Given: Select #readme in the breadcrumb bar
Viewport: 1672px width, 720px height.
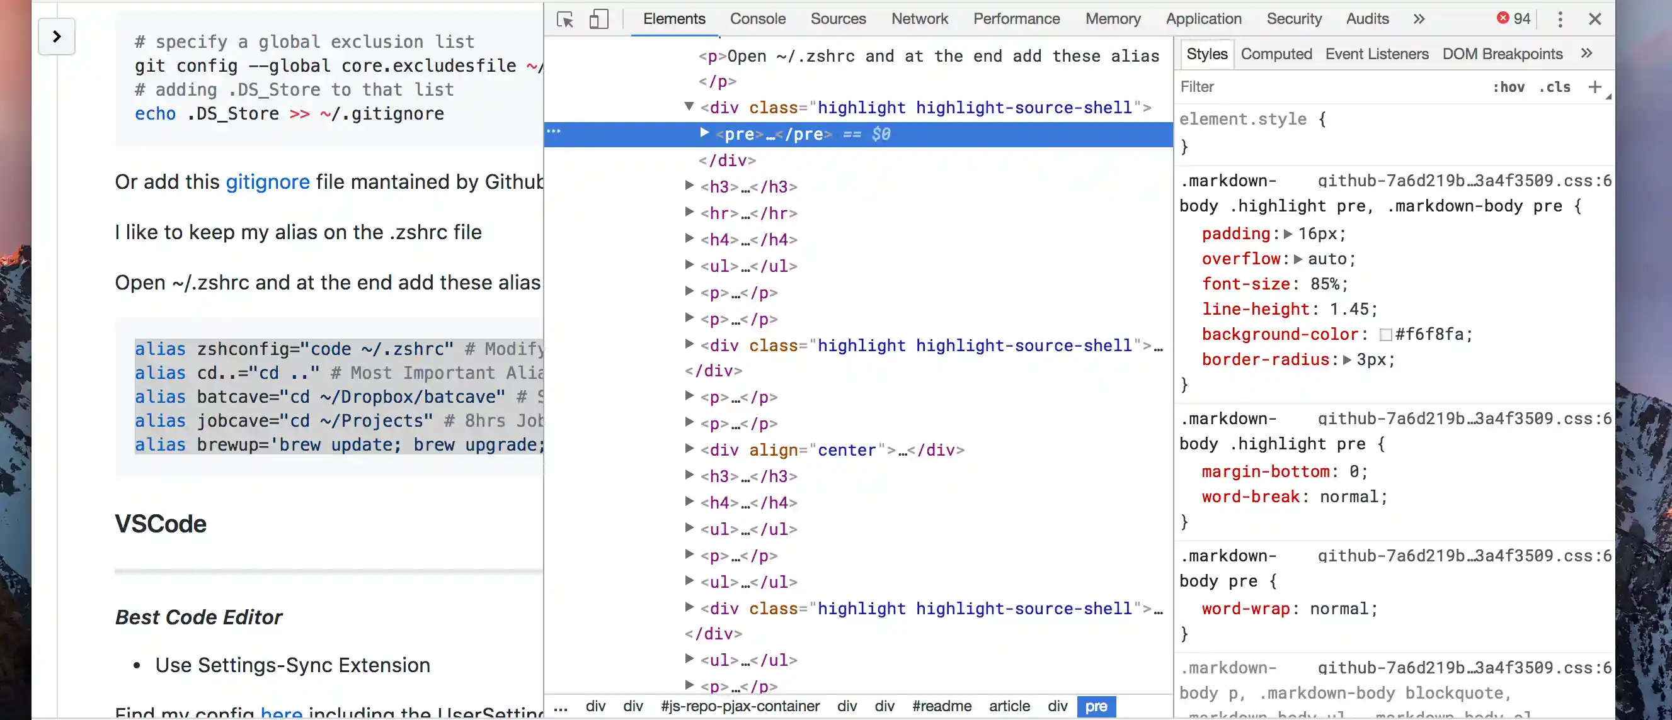Looking at the screenshot, I should click(941, 706).
